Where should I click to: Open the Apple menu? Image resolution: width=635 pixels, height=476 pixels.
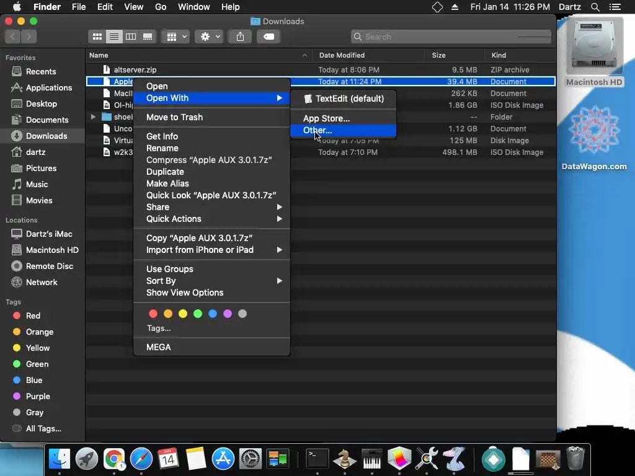click(x=17, y=7)
